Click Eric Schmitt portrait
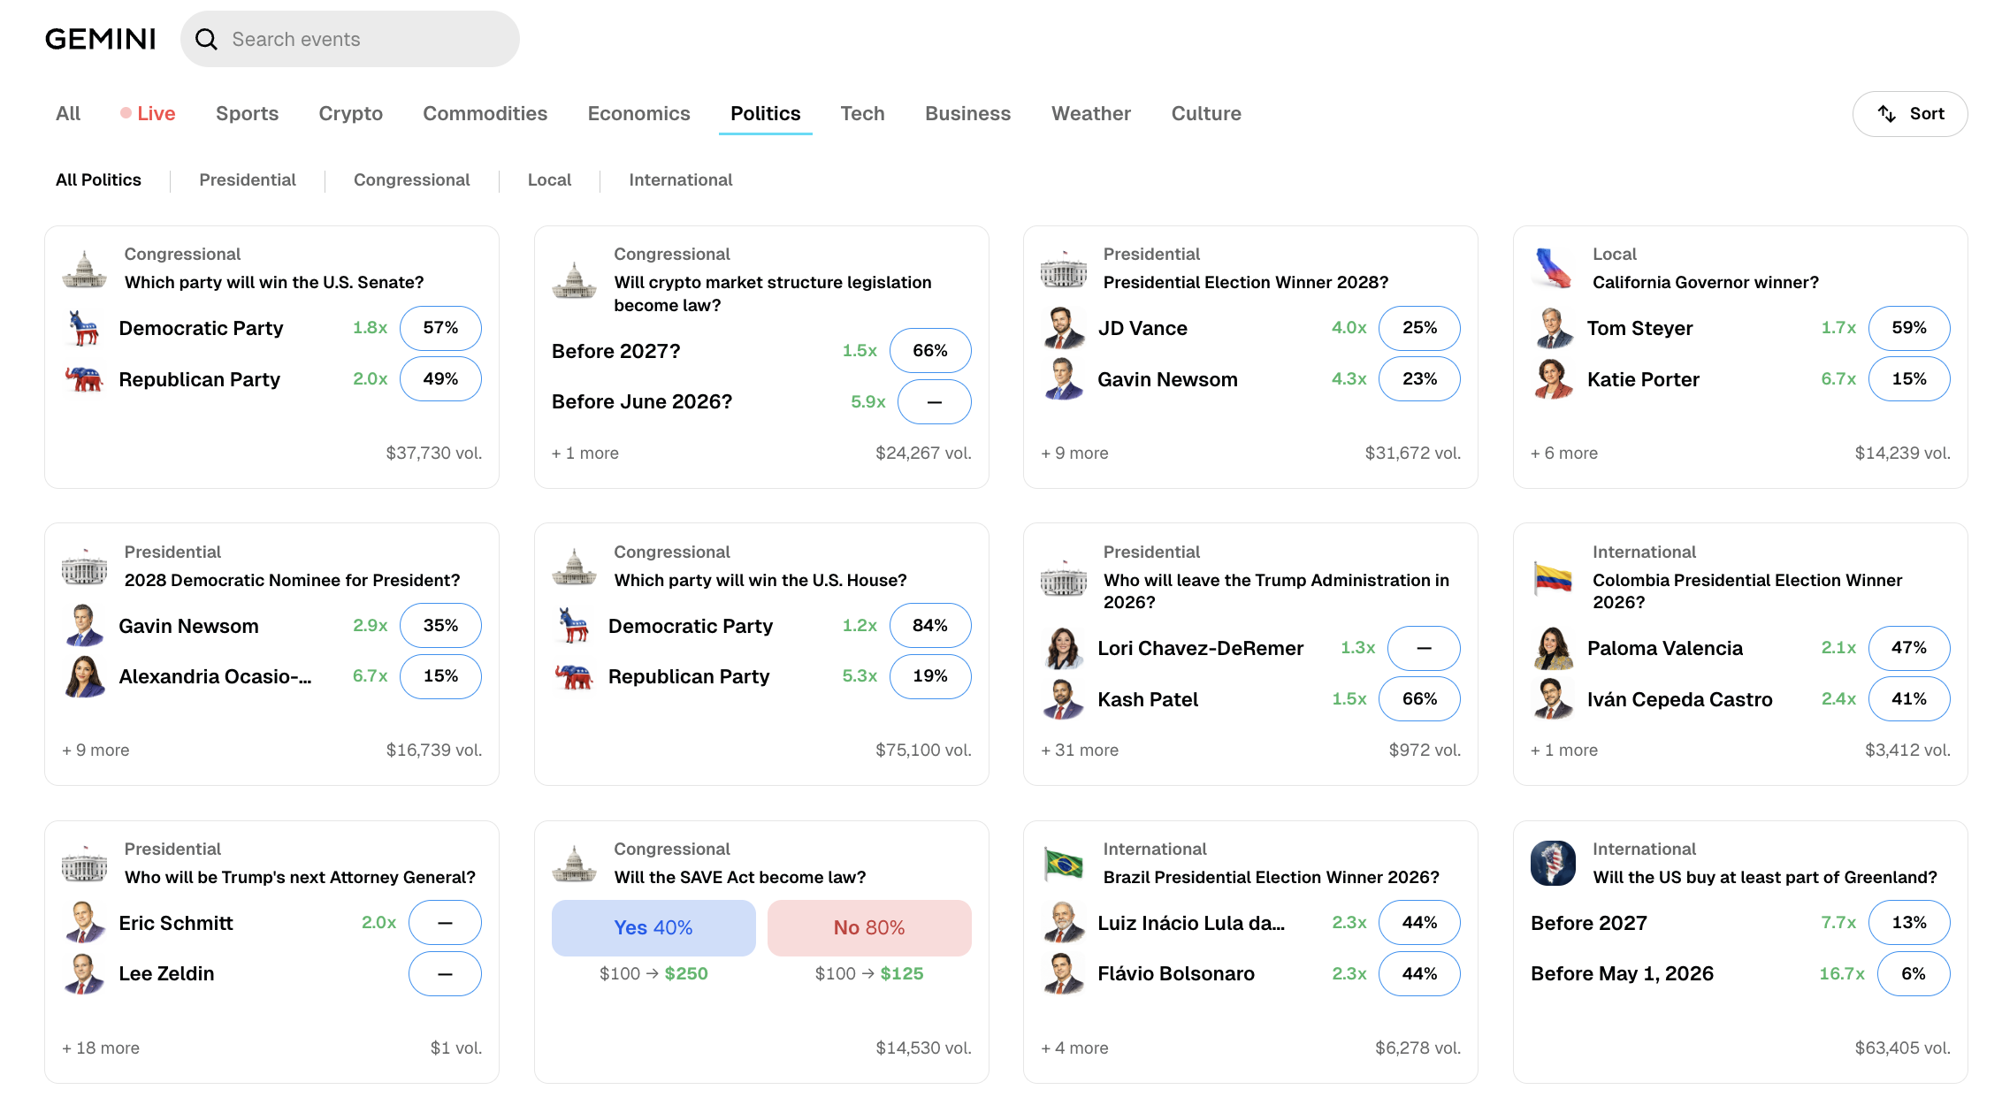 84,922
